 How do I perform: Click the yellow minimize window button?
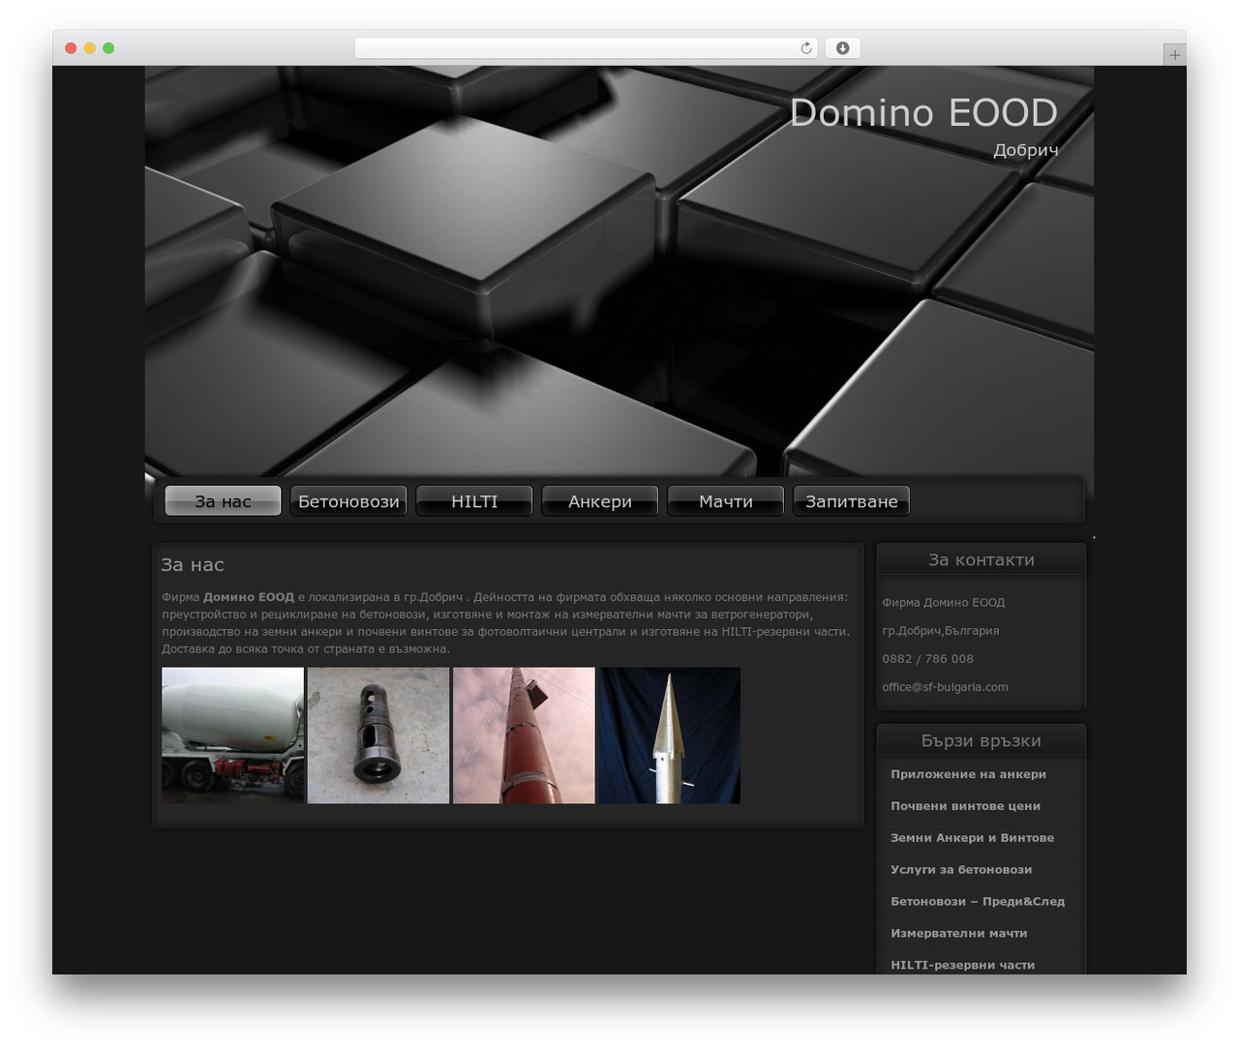[x=89, y=48]
